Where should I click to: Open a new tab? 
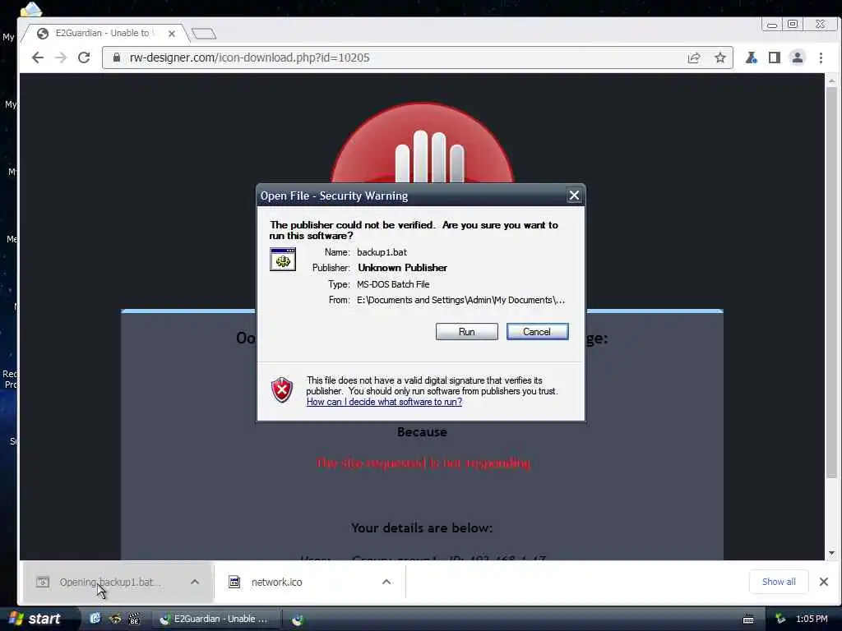(x=204, y=33)
